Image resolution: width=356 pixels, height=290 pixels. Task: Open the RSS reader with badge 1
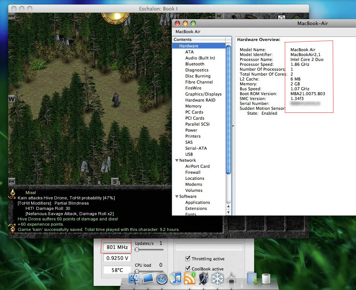pyautogui.click(x=189, y=278)
